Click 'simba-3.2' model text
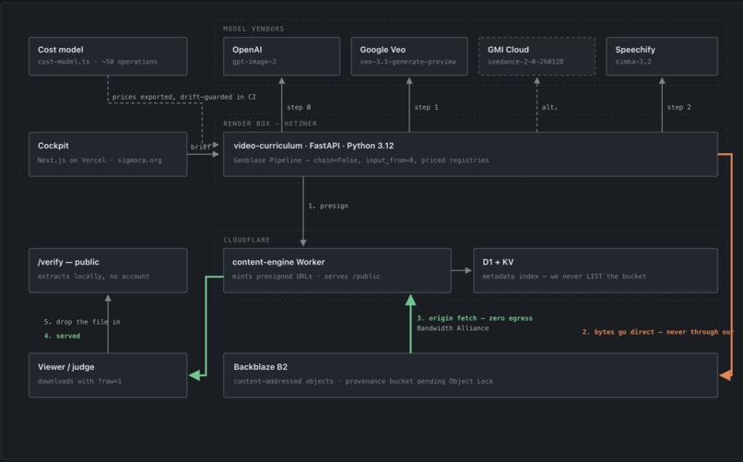This screenshot has height=462, width=743. click(633, 62)
